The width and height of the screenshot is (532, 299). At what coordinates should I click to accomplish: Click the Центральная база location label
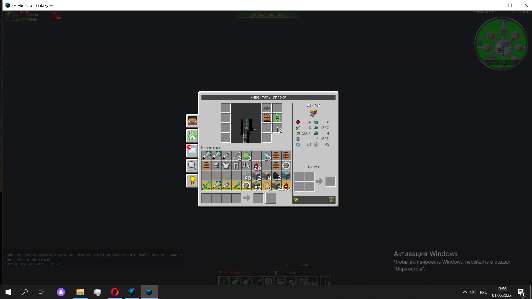pyautogui.click(x=268, y=15)
